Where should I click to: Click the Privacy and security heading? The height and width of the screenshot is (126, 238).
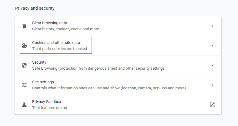coord(35,8)
